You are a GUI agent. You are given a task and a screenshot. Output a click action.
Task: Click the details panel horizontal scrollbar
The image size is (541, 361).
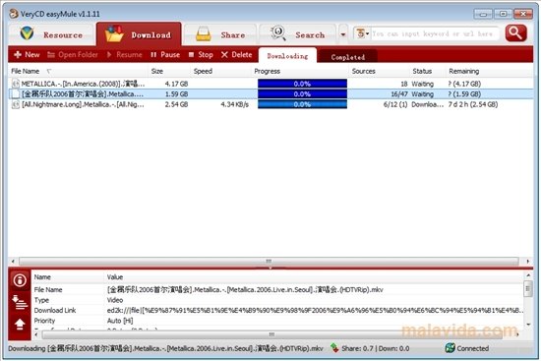point(271,334)
